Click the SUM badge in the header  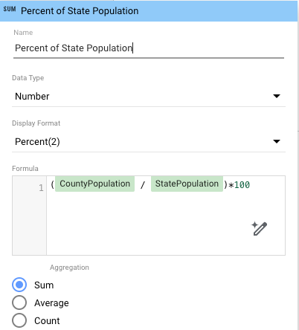(10, 9)
